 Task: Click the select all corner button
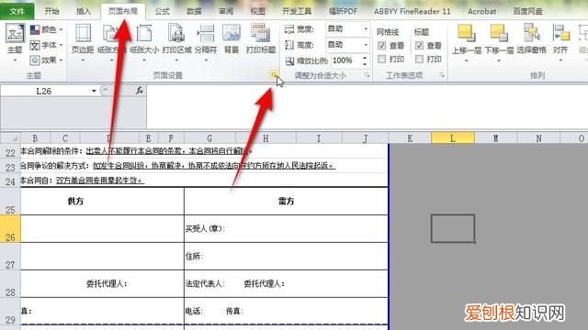pyautogui.click(x=10, y=138)
